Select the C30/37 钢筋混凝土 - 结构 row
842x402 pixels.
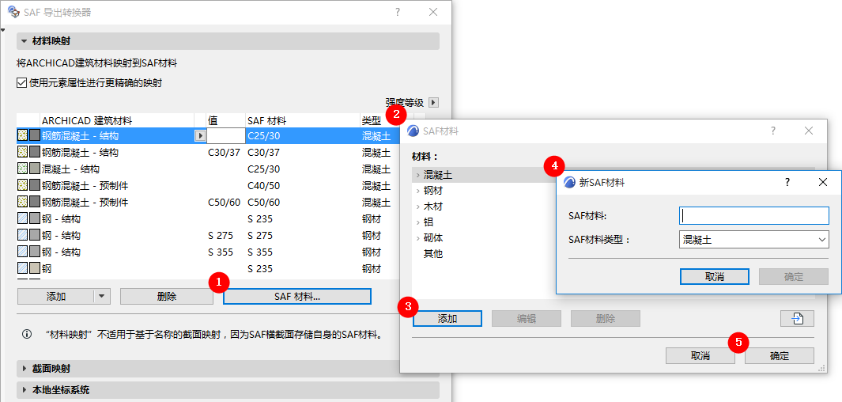tap(209, 153)
